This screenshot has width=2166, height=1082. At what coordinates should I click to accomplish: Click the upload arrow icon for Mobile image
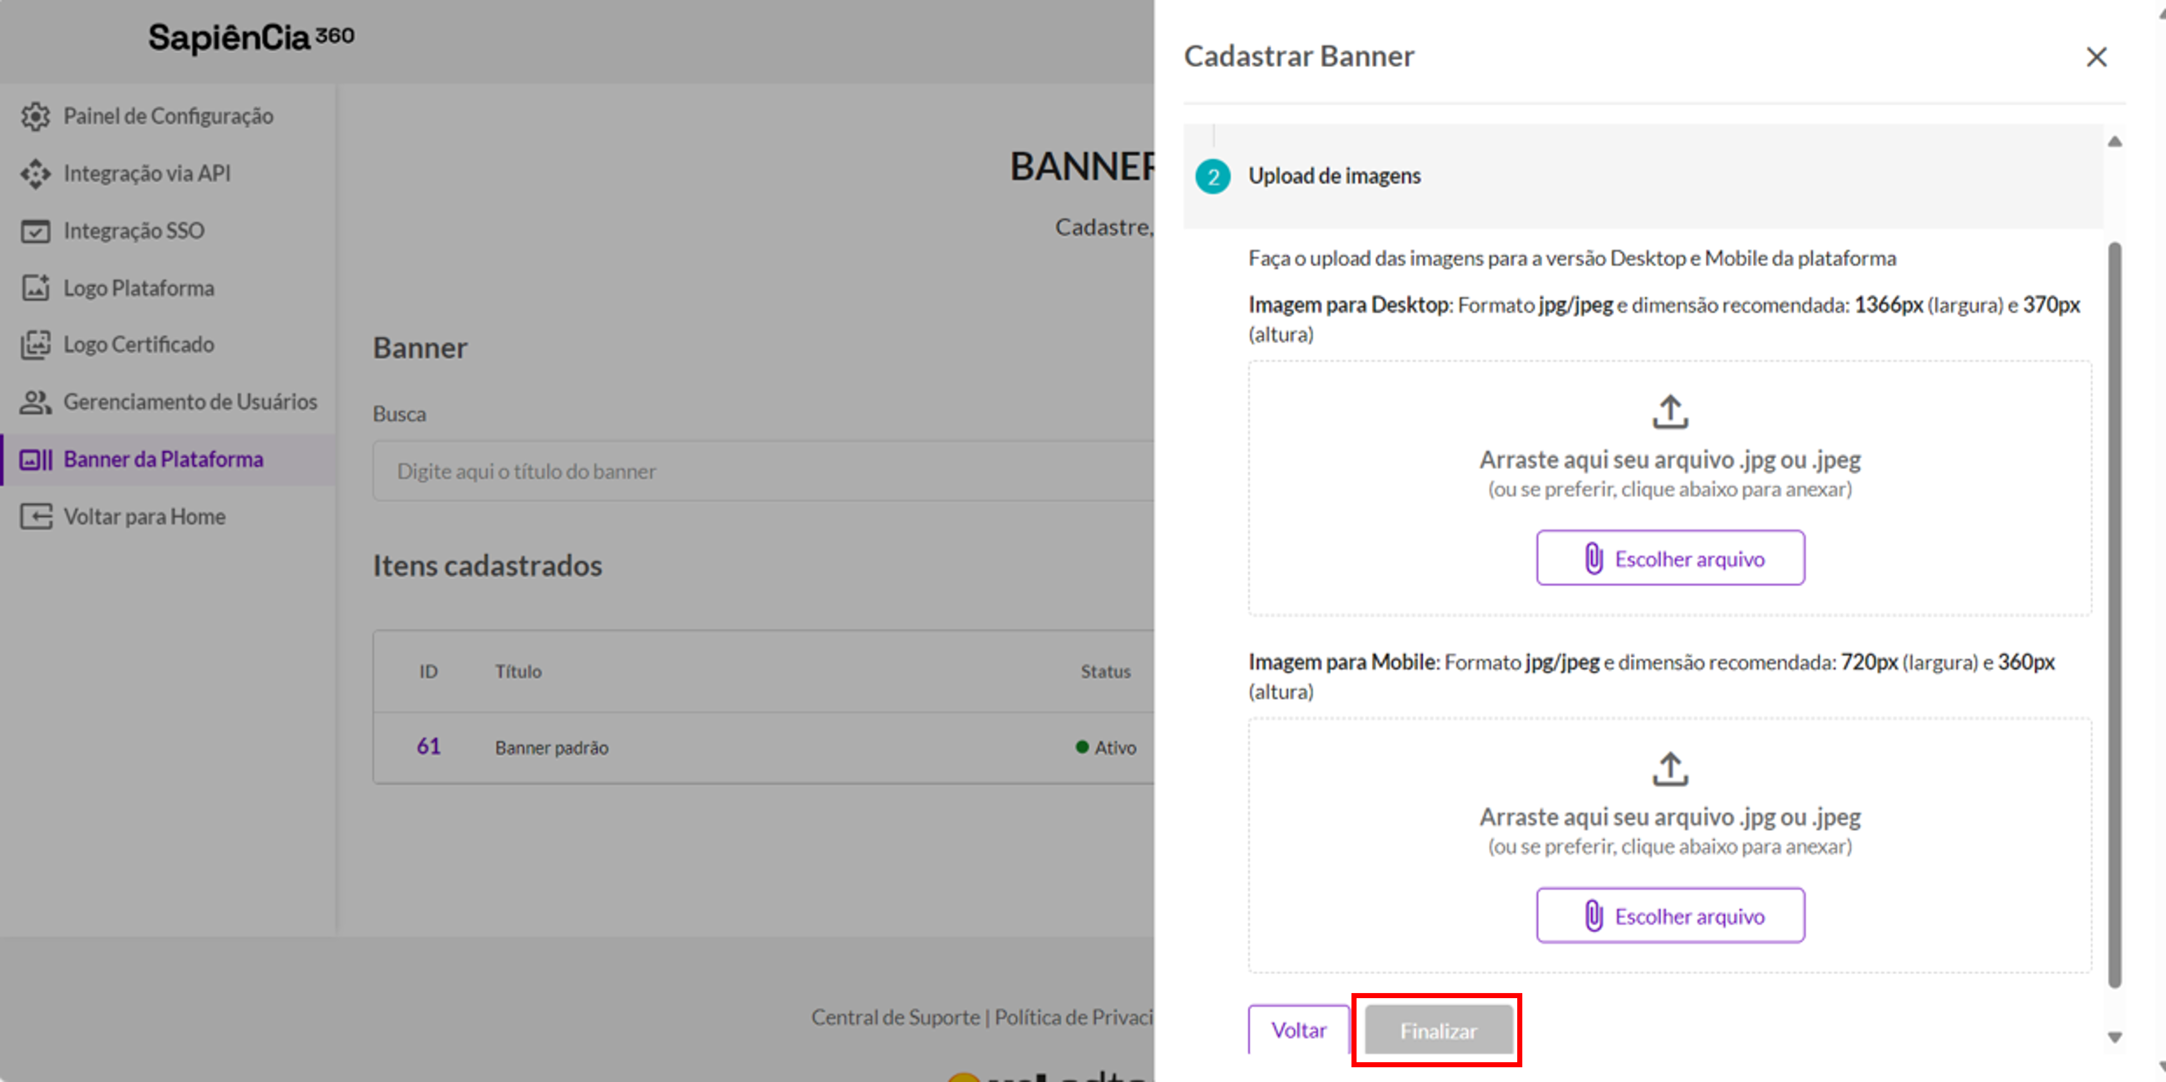pos(1670,769)
